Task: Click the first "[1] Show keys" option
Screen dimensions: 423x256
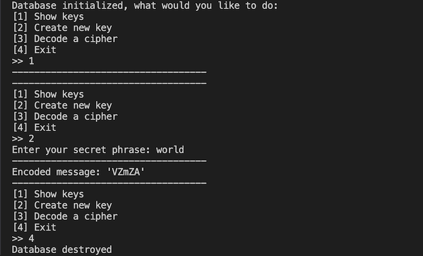Action: [48, 16]
